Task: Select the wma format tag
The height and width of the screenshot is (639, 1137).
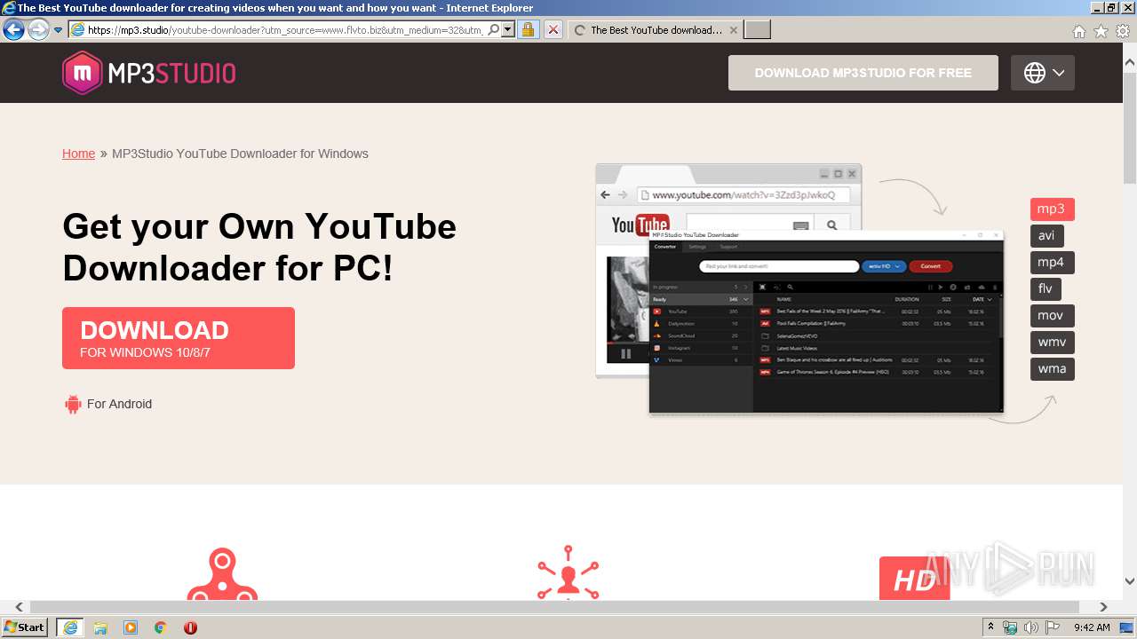Action: (1053, 369)
